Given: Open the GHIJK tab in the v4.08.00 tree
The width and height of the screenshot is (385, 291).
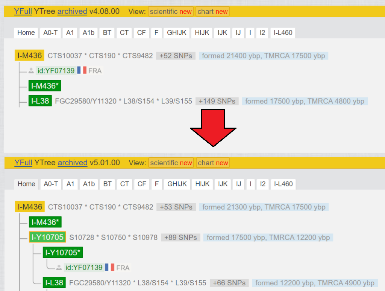Looking at the screenshot, I should click(177, 33).
